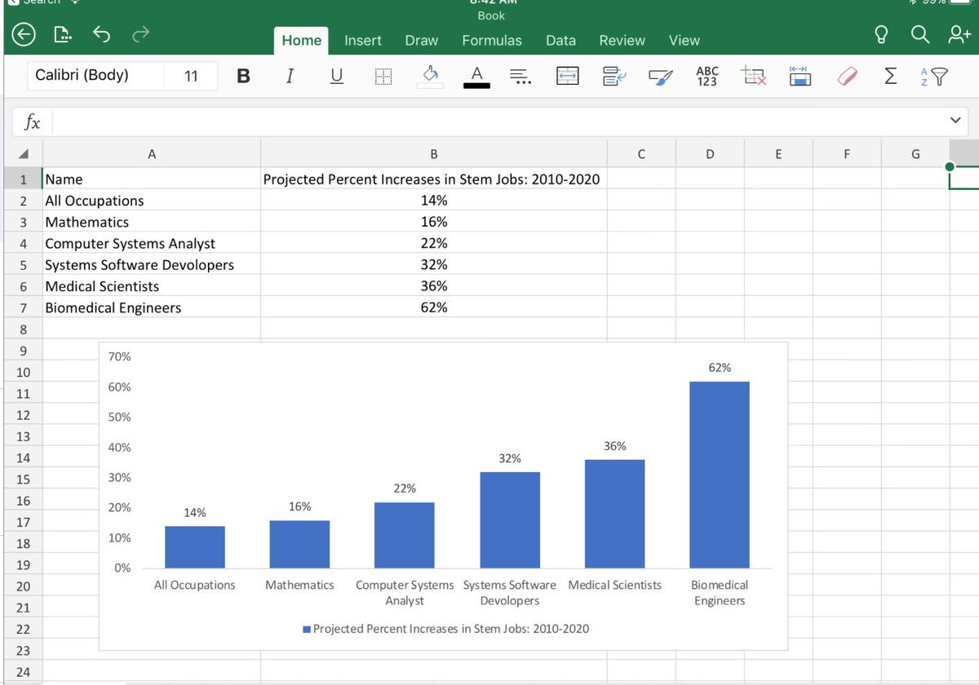Switch to the Formulas tab
This screenshot has height=685, width=979.
[492, 40]
